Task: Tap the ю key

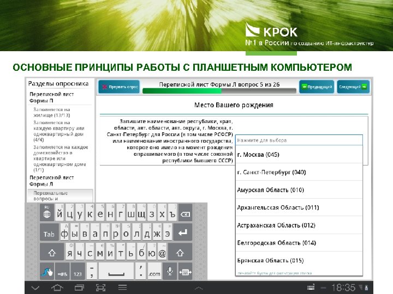Action: pyautogui.click(x=152, y=252)
